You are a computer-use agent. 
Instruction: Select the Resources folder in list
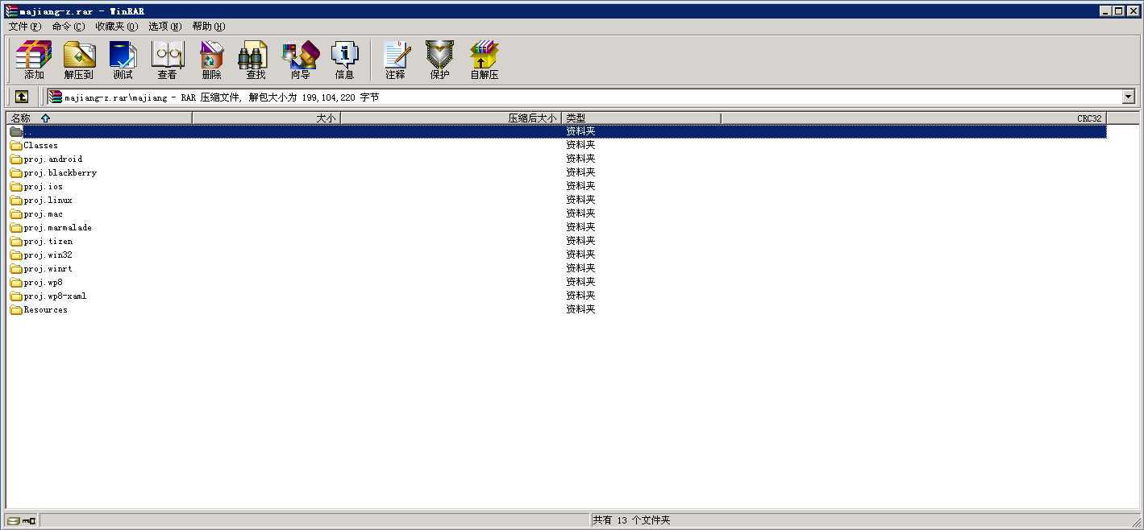pyautogui.click(x=45, y=310)
